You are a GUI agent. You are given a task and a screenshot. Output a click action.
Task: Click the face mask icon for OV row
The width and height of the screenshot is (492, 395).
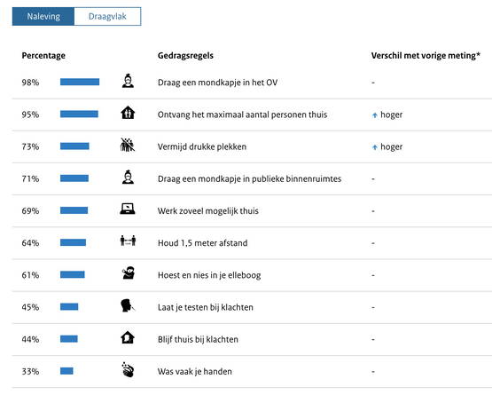tap(128, 81)
